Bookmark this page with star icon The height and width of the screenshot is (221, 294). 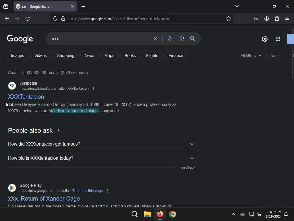(228, 19)
